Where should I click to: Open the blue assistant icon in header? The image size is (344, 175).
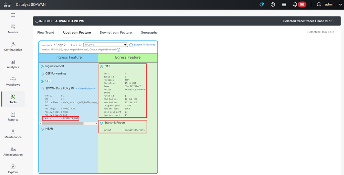[261, 4]
